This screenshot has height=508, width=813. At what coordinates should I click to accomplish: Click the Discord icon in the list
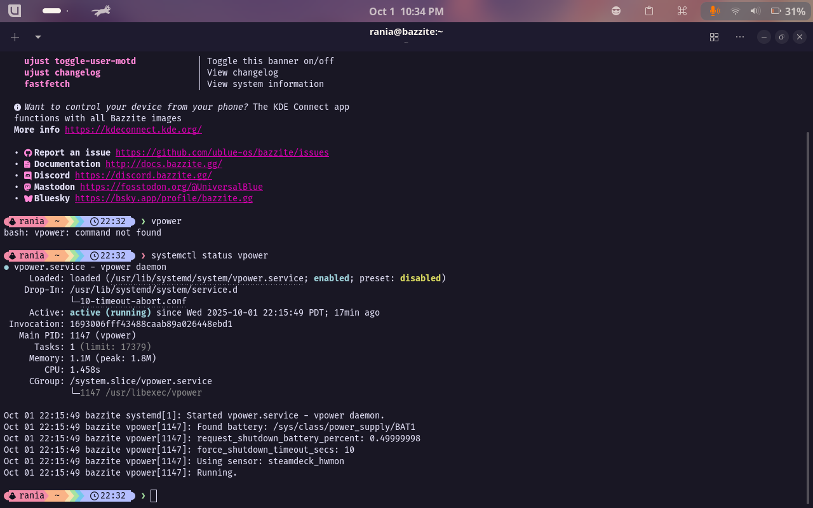[x=28, y=175]
